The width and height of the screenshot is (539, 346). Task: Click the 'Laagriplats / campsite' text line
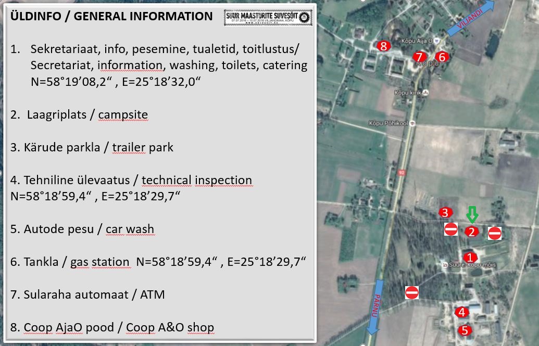click(x=86, y=114)
